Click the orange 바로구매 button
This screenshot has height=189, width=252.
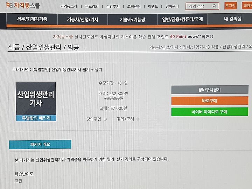pos(210,101)
